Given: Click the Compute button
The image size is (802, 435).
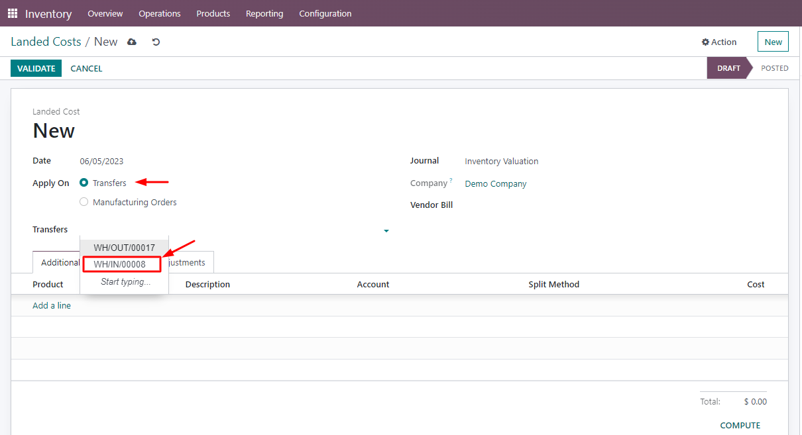Looking at the screenshot, I should click(x=740, y=425).
